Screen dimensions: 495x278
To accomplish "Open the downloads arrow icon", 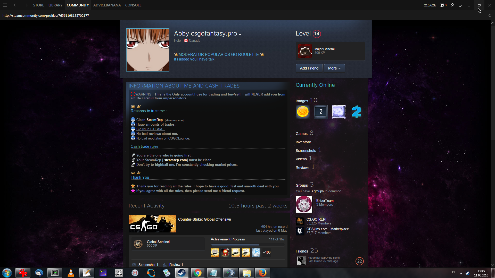I will tap(460, 5).
